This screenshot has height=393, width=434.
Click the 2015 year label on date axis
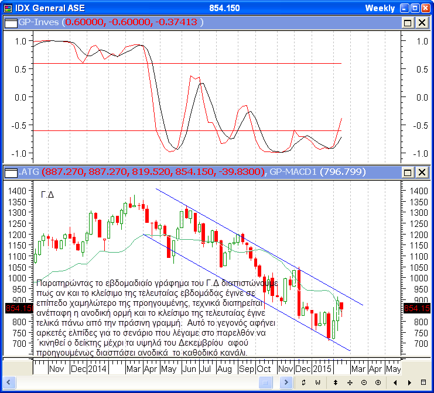pyautogui.click(x=322, y=369)
